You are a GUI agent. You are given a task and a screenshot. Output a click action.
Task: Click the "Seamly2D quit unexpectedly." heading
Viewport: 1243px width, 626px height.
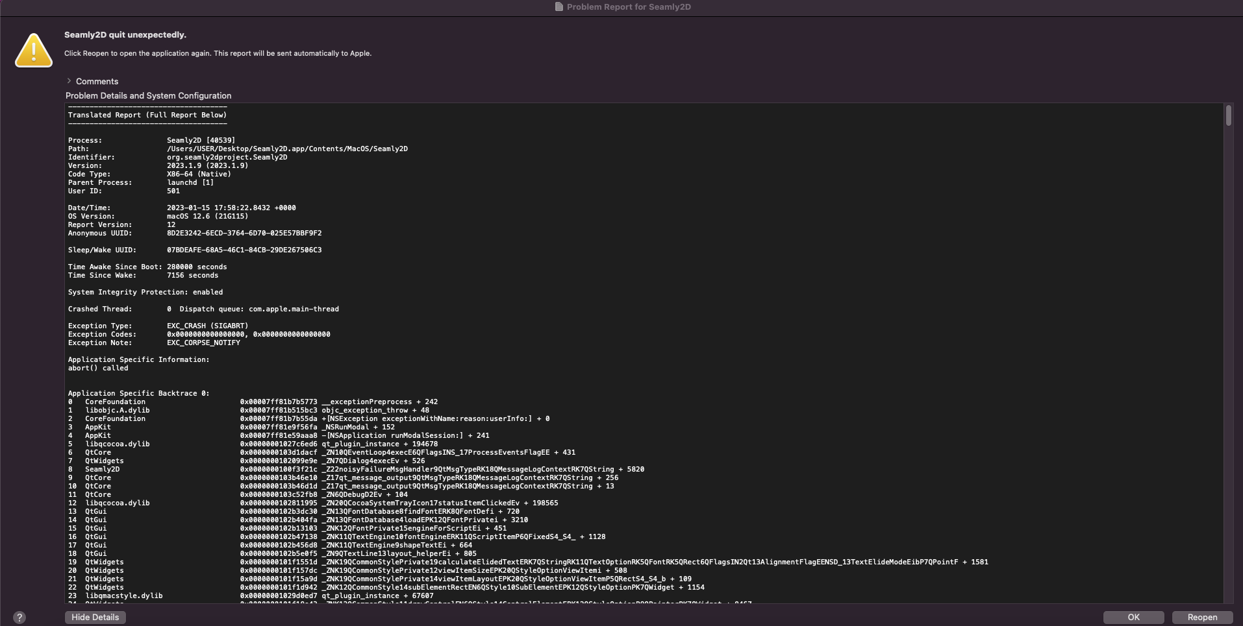[125, 35]
